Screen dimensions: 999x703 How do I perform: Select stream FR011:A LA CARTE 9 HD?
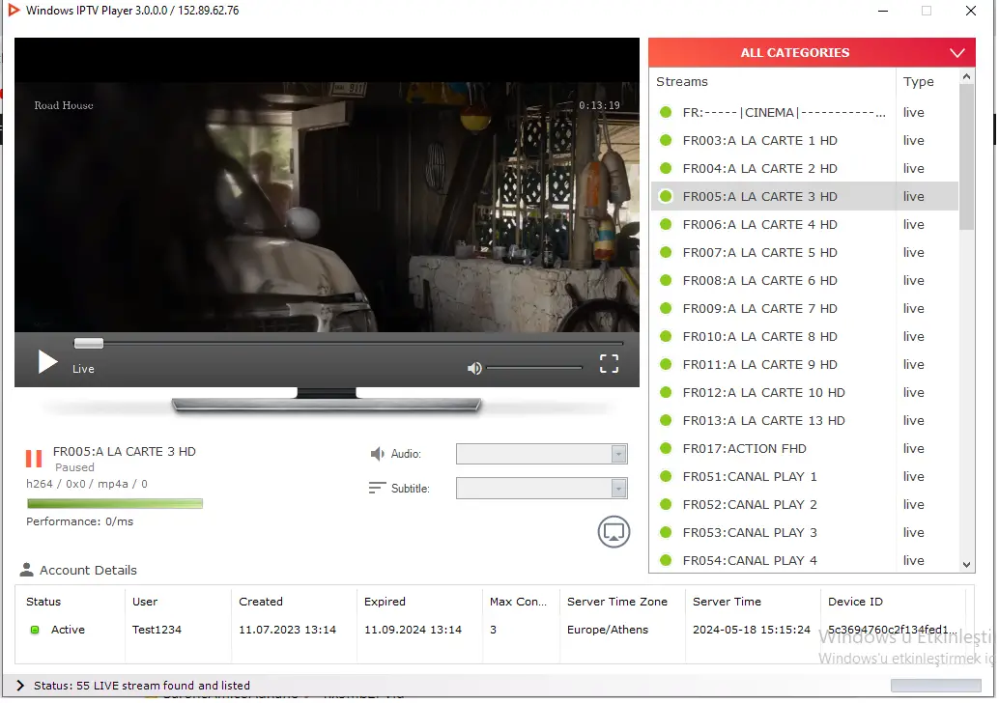coord(806,365)
